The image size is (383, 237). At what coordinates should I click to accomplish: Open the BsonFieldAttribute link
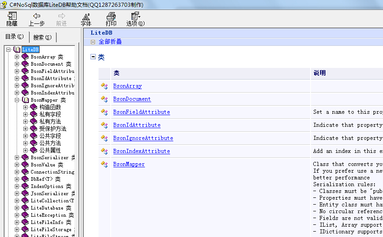pyautogui.click(x=142, y=112)
